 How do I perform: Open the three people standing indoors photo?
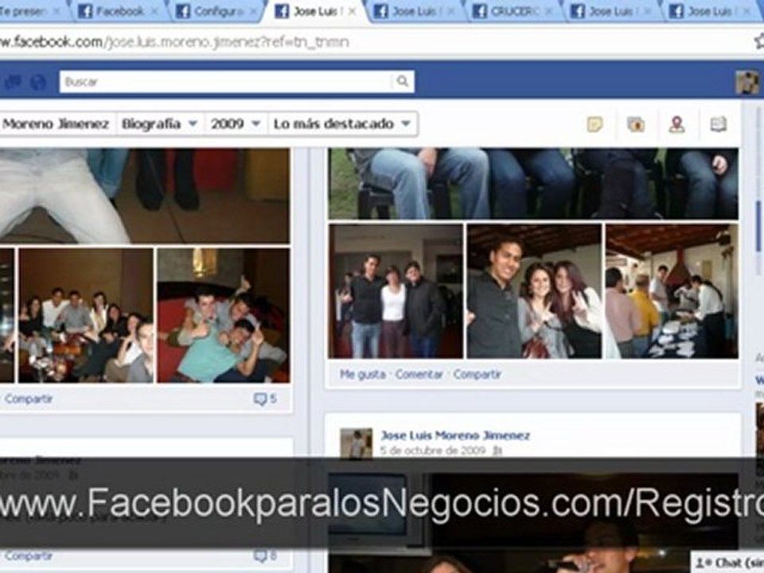tap(396, 291)
